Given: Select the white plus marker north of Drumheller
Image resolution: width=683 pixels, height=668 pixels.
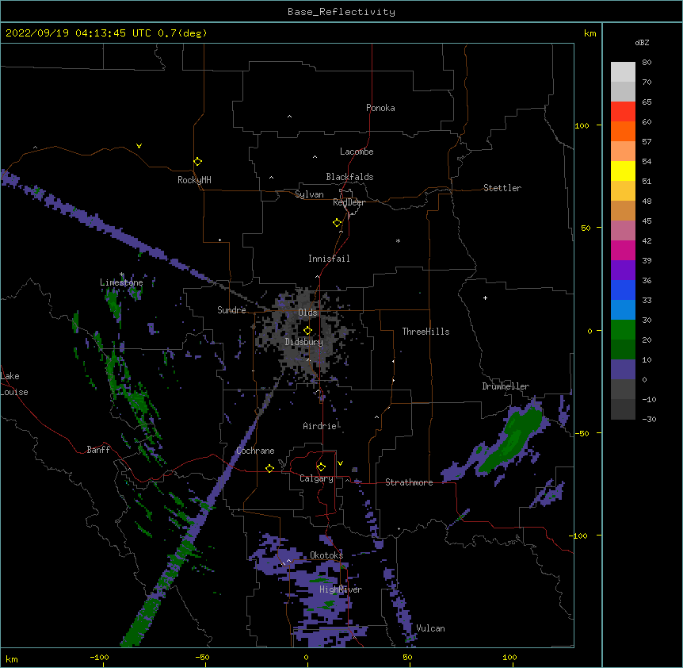Looking at the screenshot, I should [x=485, y=298].
